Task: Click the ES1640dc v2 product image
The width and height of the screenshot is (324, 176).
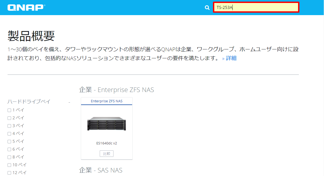Action: tap(107, 124)
